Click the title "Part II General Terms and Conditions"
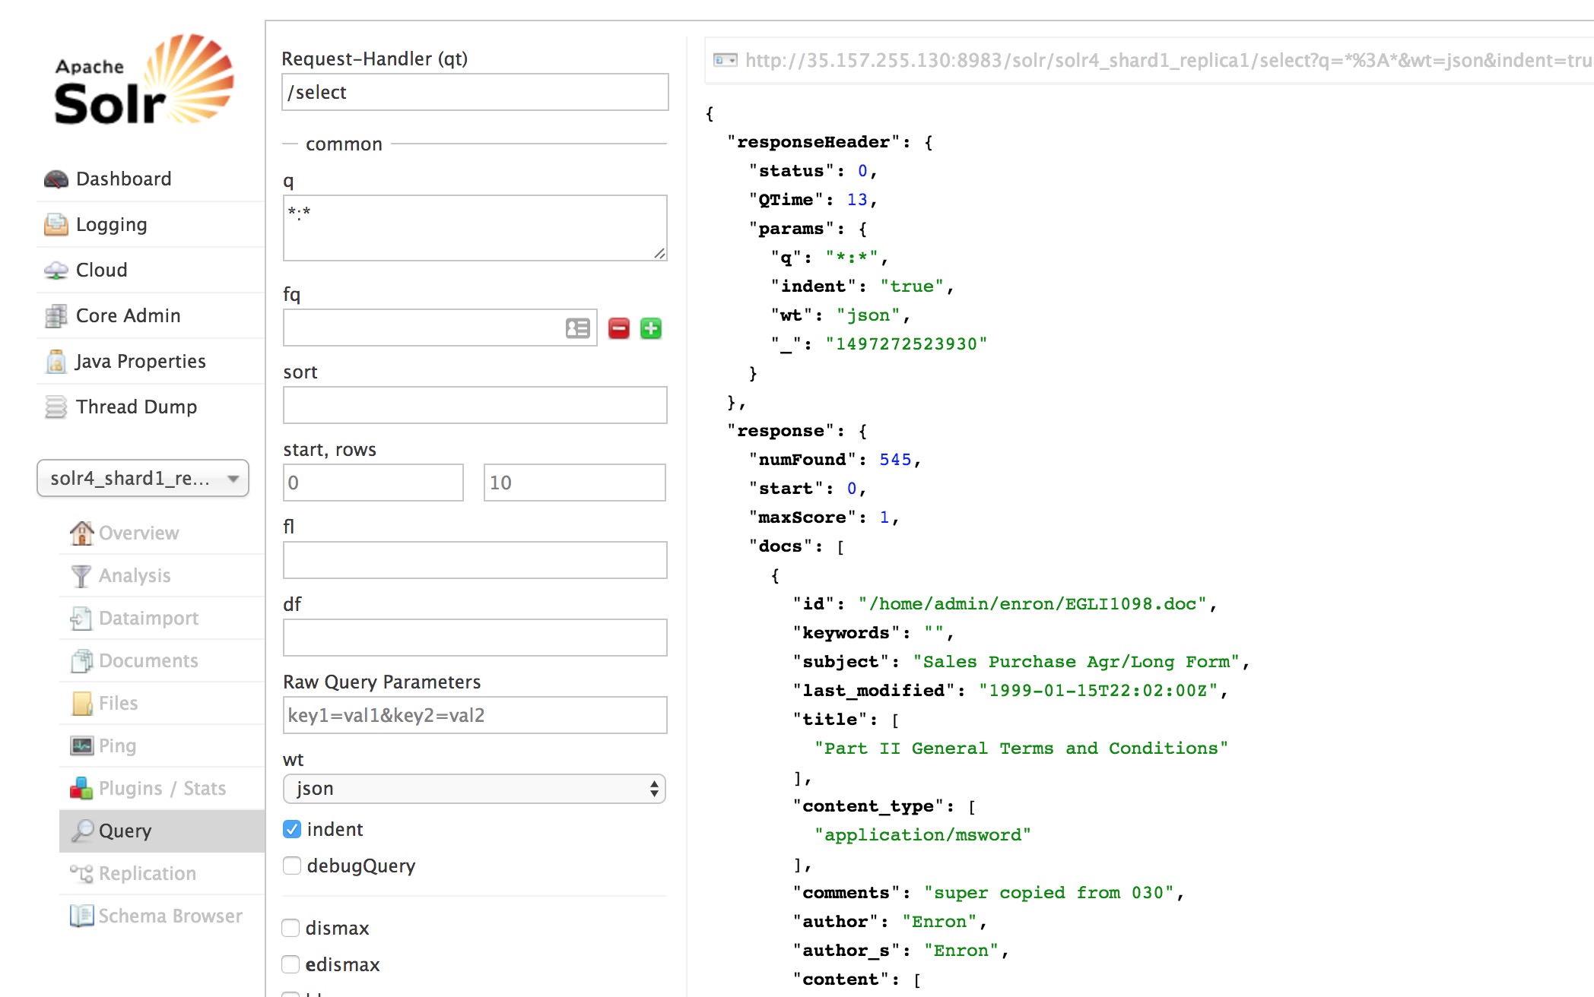The height and width of the screenshot is (997, 1594). coord(1021,749)
